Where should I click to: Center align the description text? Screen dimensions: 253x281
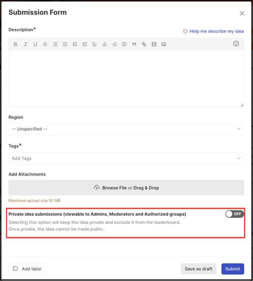coord(105,44)
